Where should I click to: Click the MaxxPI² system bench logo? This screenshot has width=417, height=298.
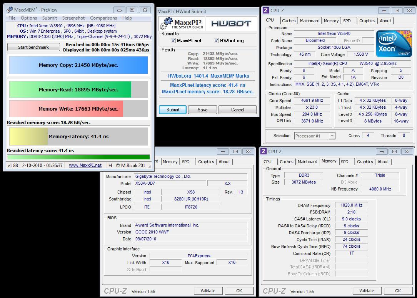[x=181, y=24]
